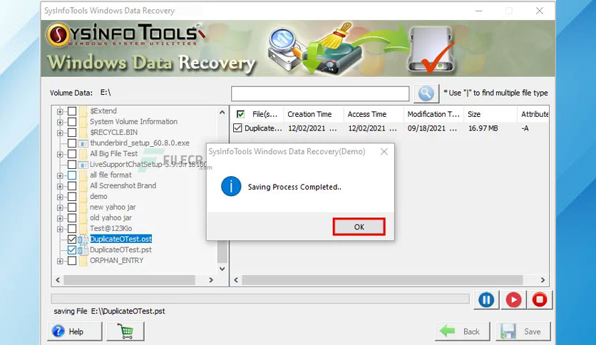
Task: Click the tree panel scroll down arrow
Action: pyautogui.click(x=222, y=269)
